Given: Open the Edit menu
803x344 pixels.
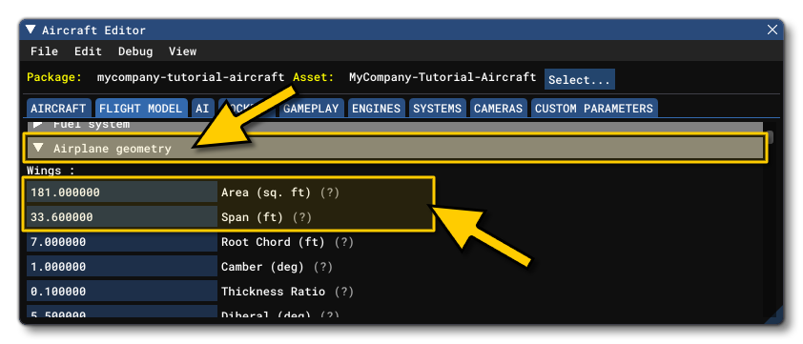Looking at the screenshot, I should click(x=88, y=51).
